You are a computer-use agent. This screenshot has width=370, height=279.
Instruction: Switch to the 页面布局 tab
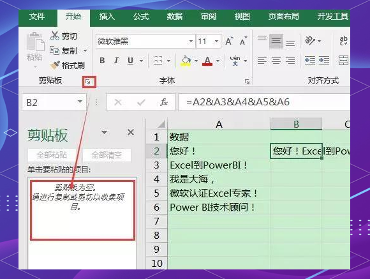click(283, 17)
